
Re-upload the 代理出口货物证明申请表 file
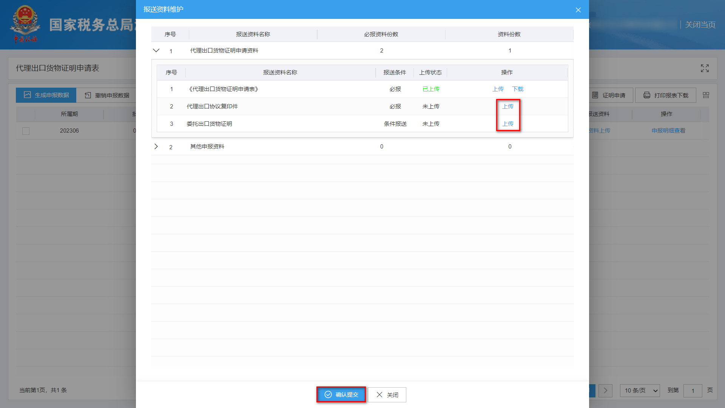tap(498, 89)
